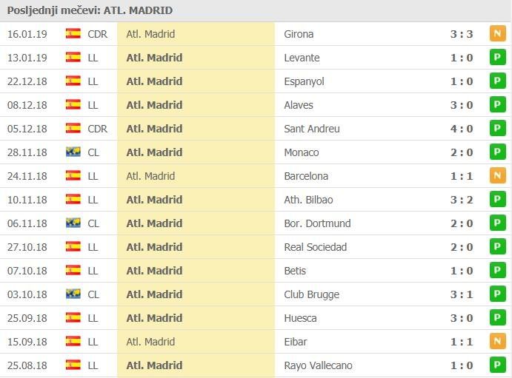
Task: Click the 4 : 0 score against Sant Andreu
Action: coord(462,129)
